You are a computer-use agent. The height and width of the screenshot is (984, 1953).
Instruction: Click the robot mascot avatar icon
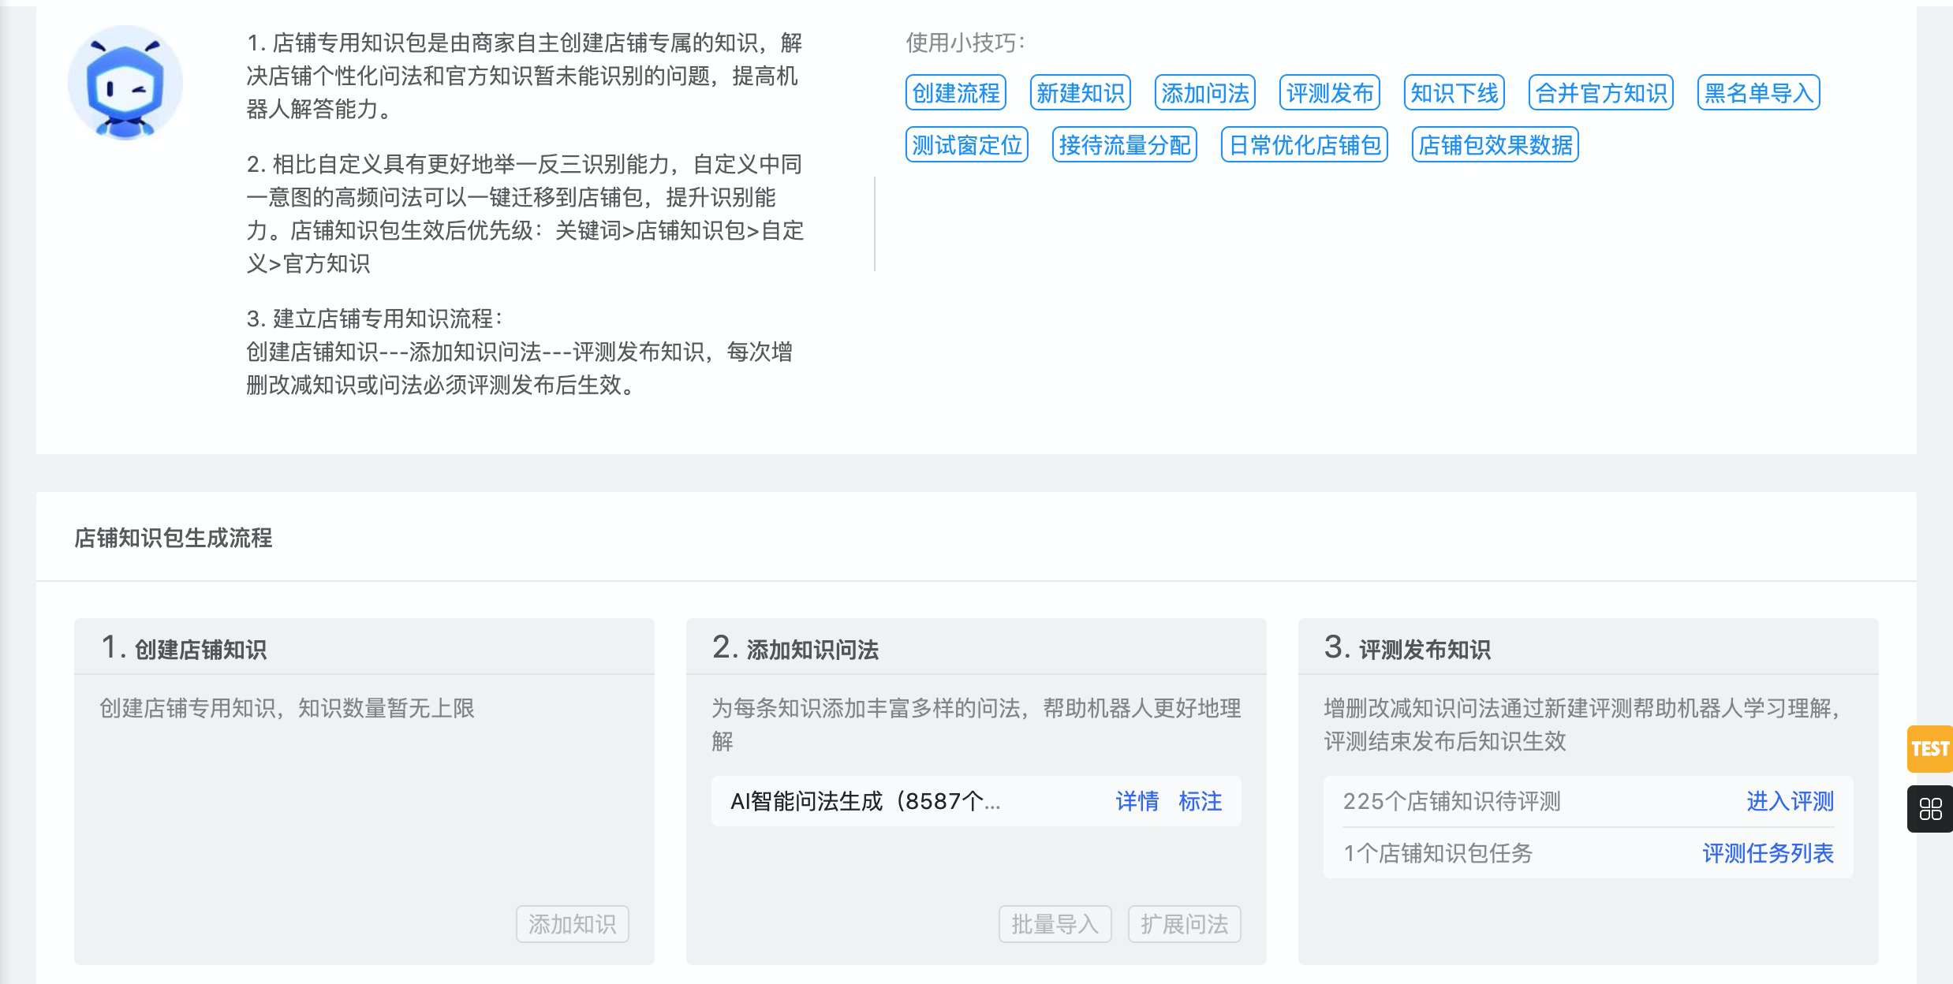click(x=125, y=84)
